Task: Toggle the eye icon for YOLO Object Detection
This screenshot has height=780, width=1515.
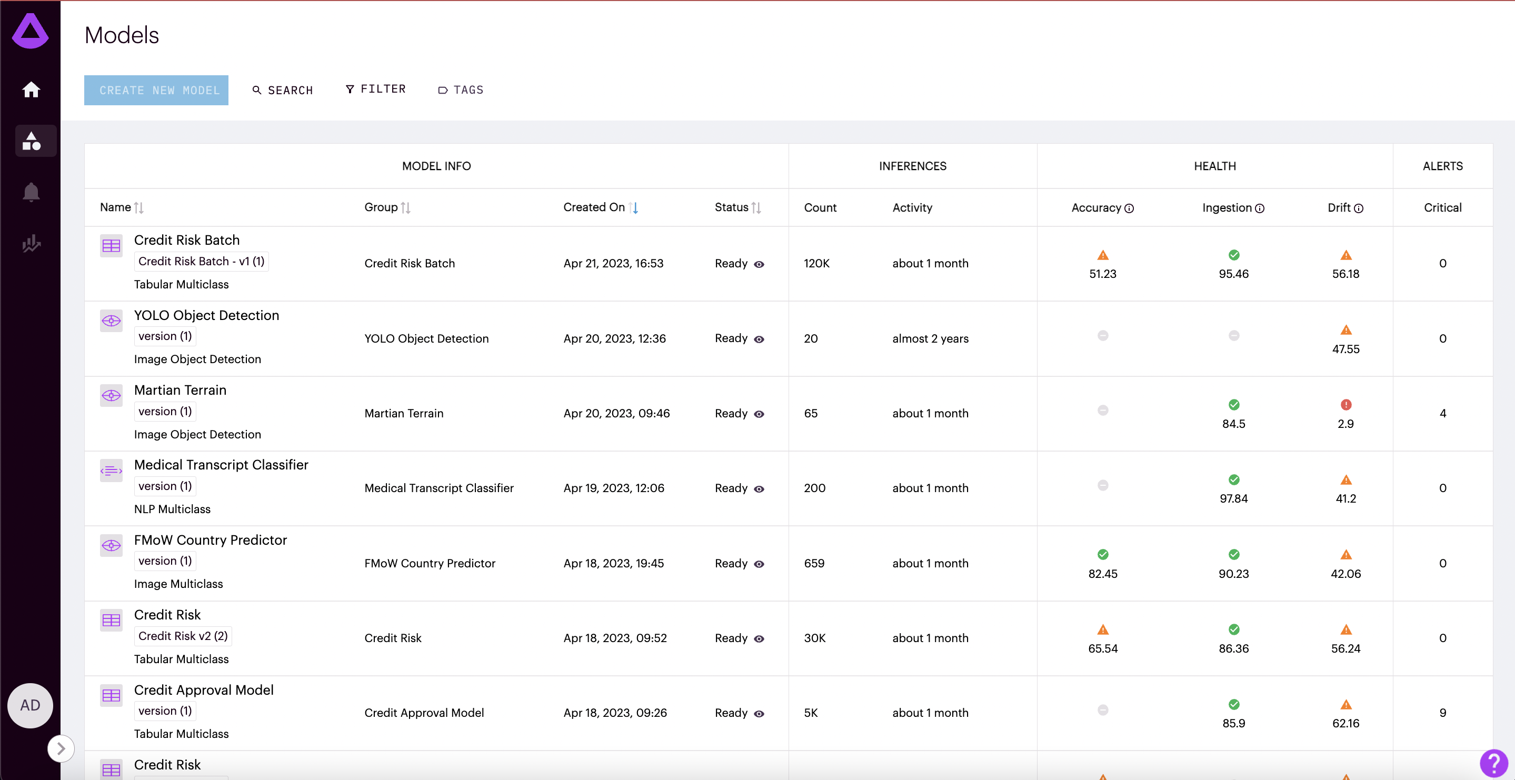Action: tap(759, 339)
